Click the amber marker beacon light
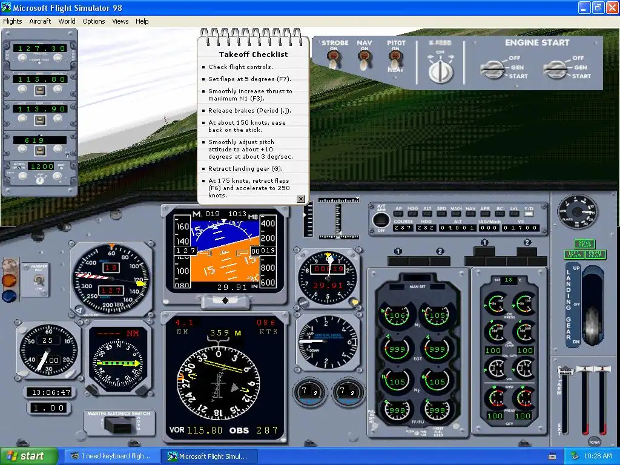620x465 pixels. tap(10, 281)
